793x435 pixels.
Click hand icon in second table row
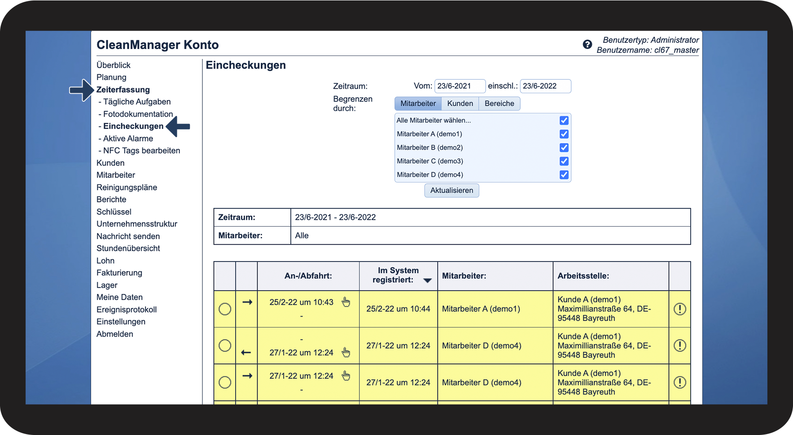346,353
